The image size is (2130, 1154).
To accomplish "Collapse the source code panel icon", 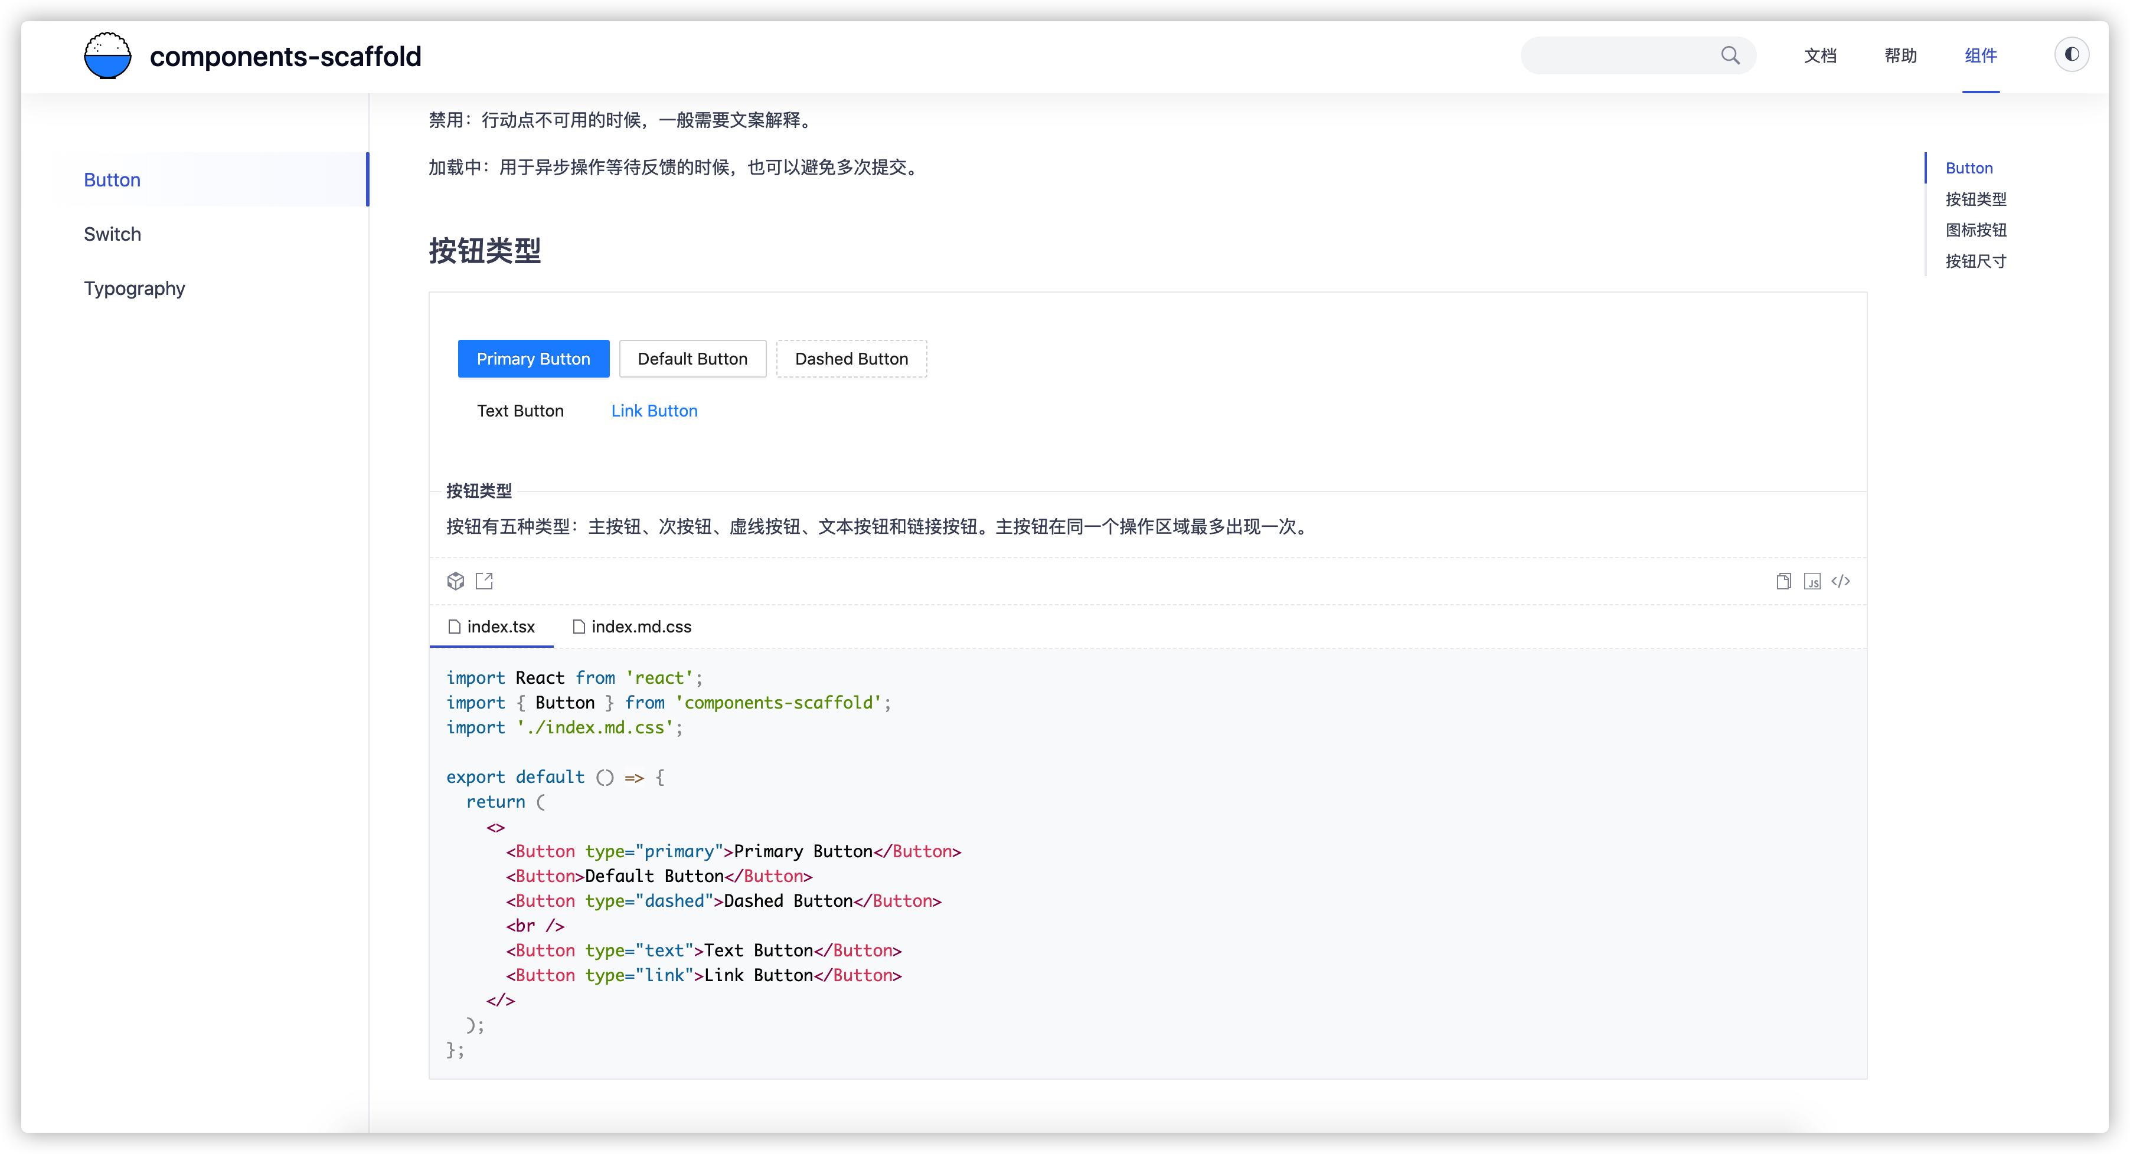I will click(1841, 582).
